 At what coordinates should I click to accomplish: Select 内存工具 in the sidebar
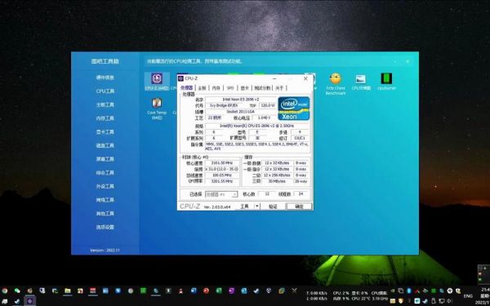point(105,118)
